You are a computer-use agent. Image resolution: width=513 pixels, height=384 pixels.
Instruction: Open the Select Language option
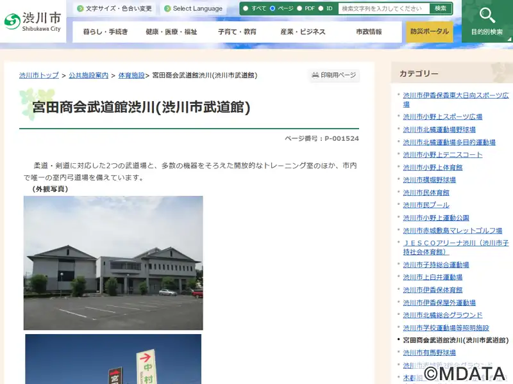pos(193,9)
